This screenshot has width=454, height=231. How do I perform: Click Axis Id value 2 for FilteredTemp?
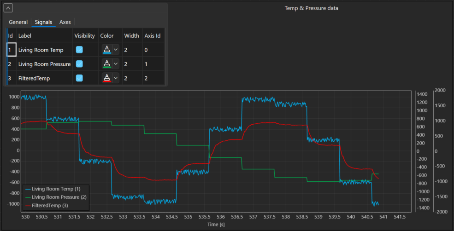click(x=153, y=78)
